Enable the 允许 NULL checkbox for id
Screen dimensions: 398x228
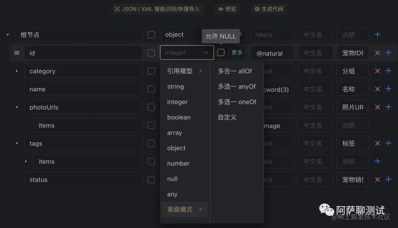[x=221, y=53]
